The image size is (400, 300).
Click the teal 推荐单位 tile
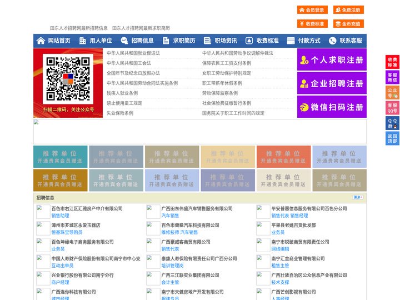61,157
